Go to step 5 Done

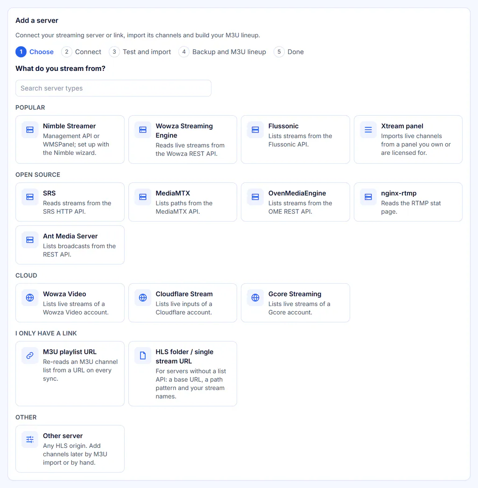288,52
